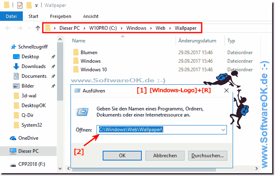The image size is (275, 176).
Task: Switch to the Start ribbon tab
Action: coord(33,16)
